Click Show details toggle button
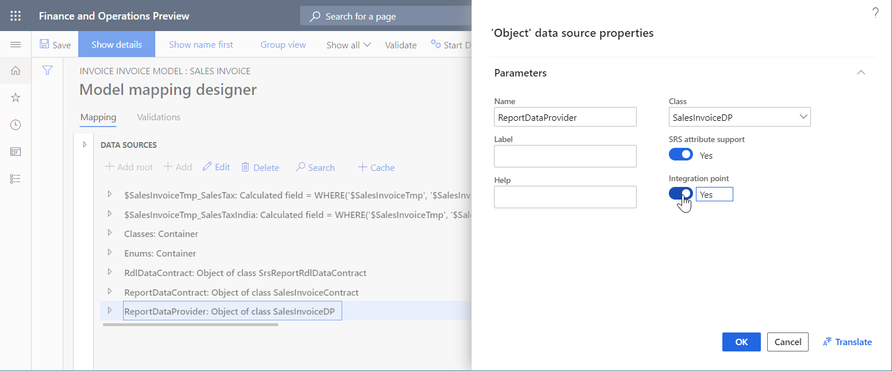The height and width of the screenshot is (371, 892). click(116, 44)
